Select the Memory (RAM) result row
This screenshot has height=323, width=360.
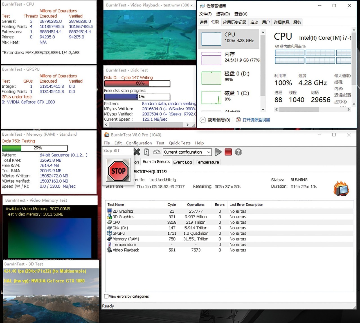(x=126, y=239)
